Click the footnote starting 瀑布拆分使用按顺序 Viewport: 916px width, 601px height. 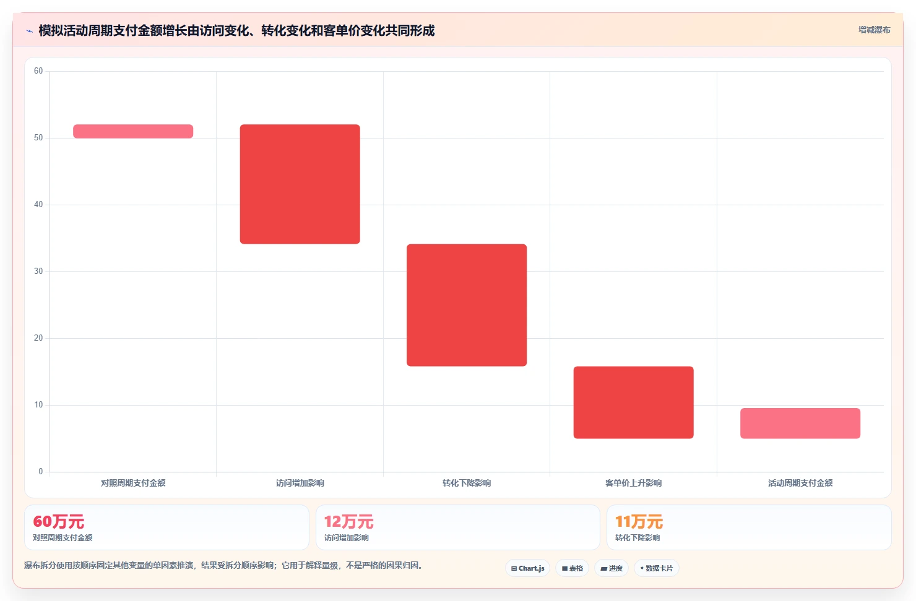[x=223, y=565]
